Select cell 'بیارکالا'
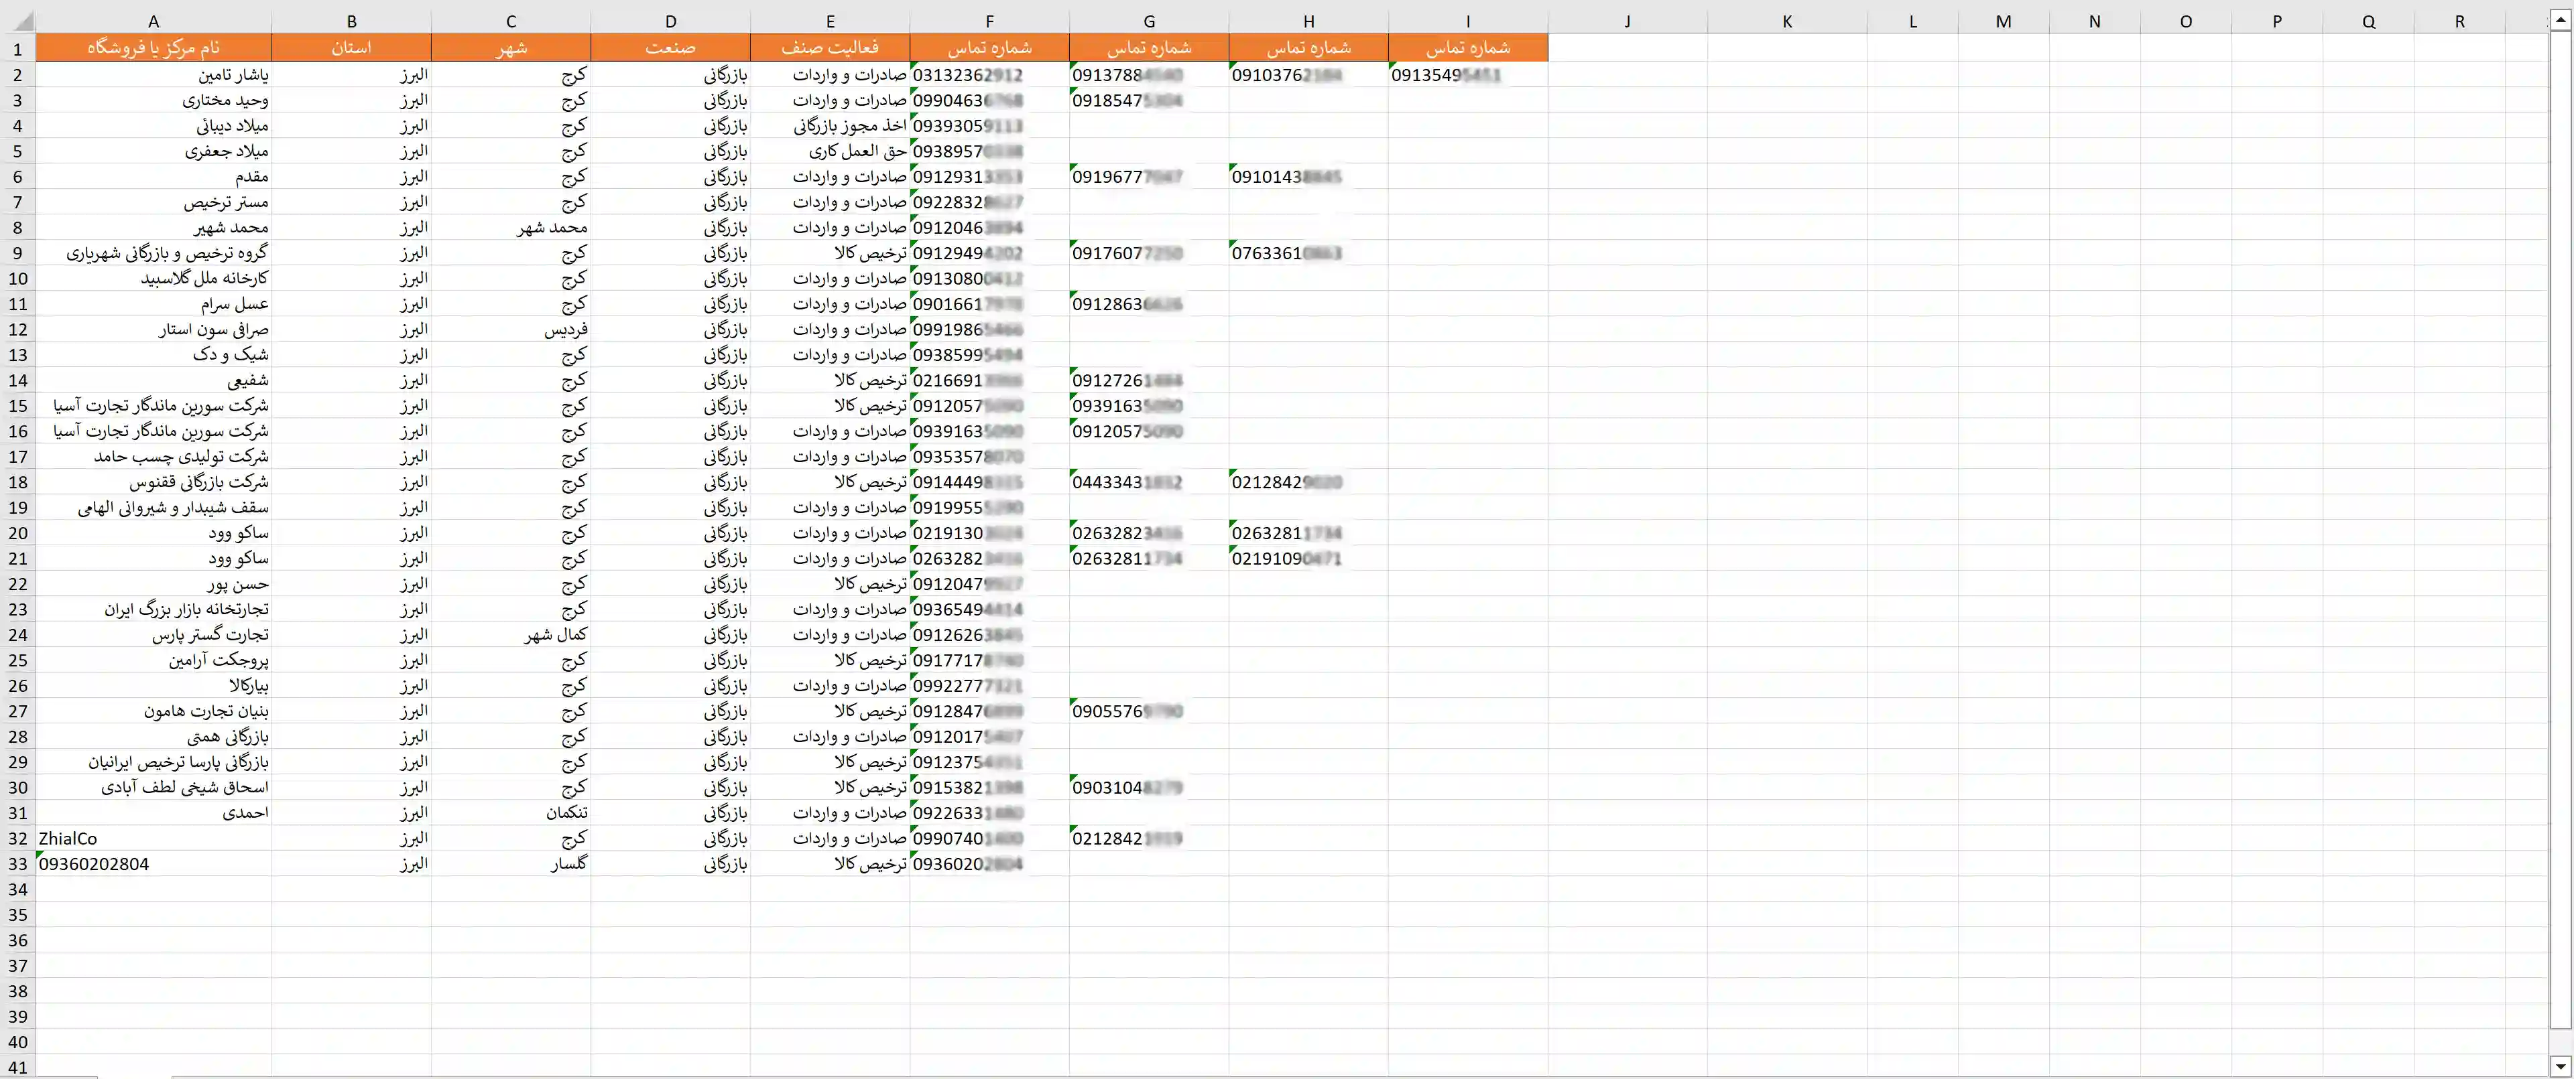The height and width of the screenshot is (1079, 2574). click(x=153, y=686)
